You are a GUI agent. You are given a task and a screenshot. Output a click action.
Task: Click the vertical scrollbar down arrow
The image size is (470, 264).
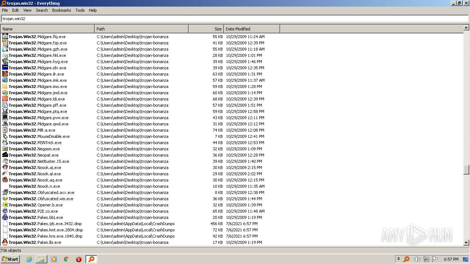click(466, 242)
